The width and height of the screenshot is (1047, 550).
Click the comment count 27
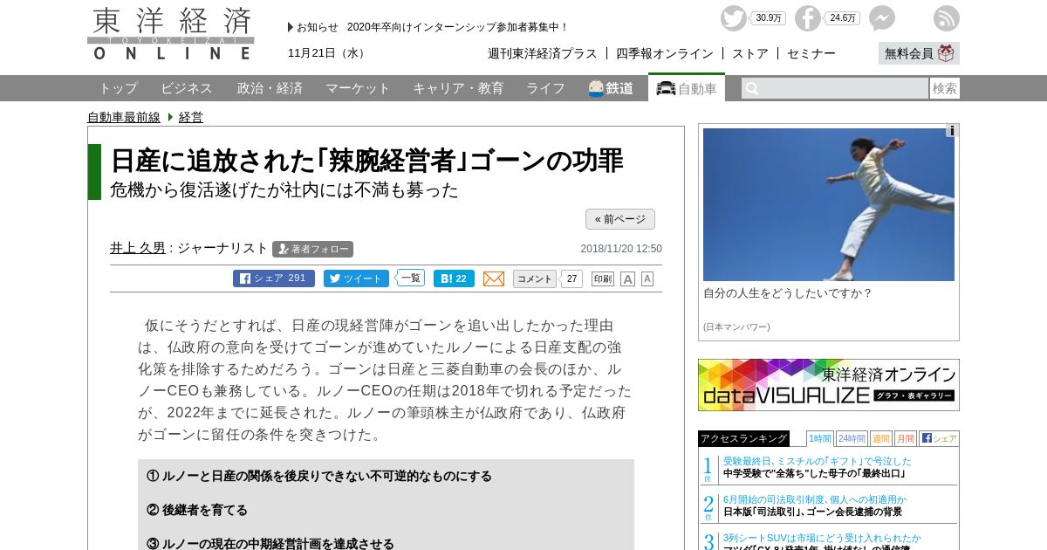(x=571, y=278)
